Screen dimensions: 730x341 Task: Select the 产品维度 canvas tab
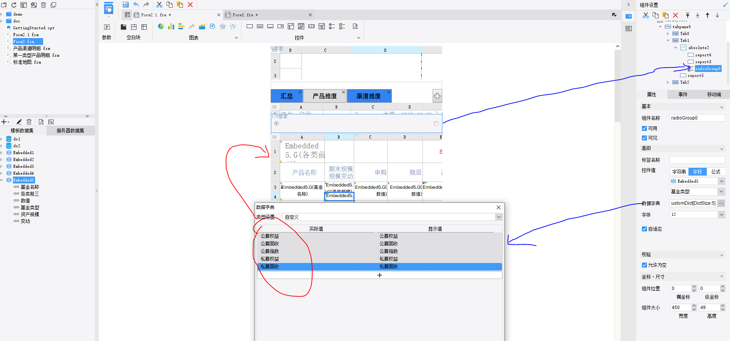(x=325, y=96)
